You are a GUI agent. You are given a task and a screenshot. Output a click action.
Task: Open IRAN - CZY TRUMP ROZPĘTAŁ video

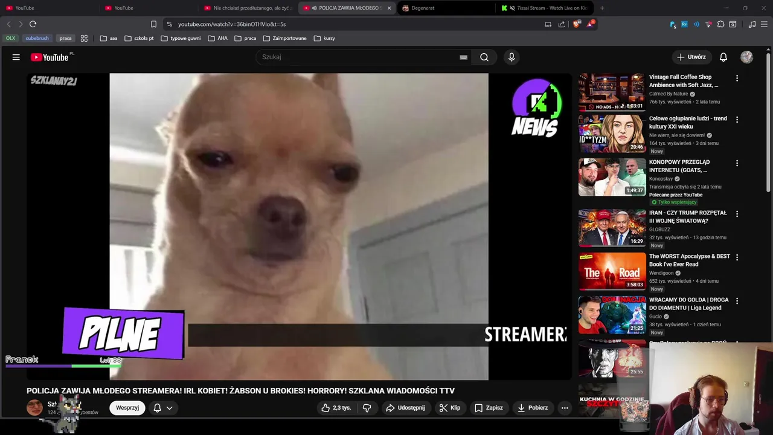pos(688,217)
